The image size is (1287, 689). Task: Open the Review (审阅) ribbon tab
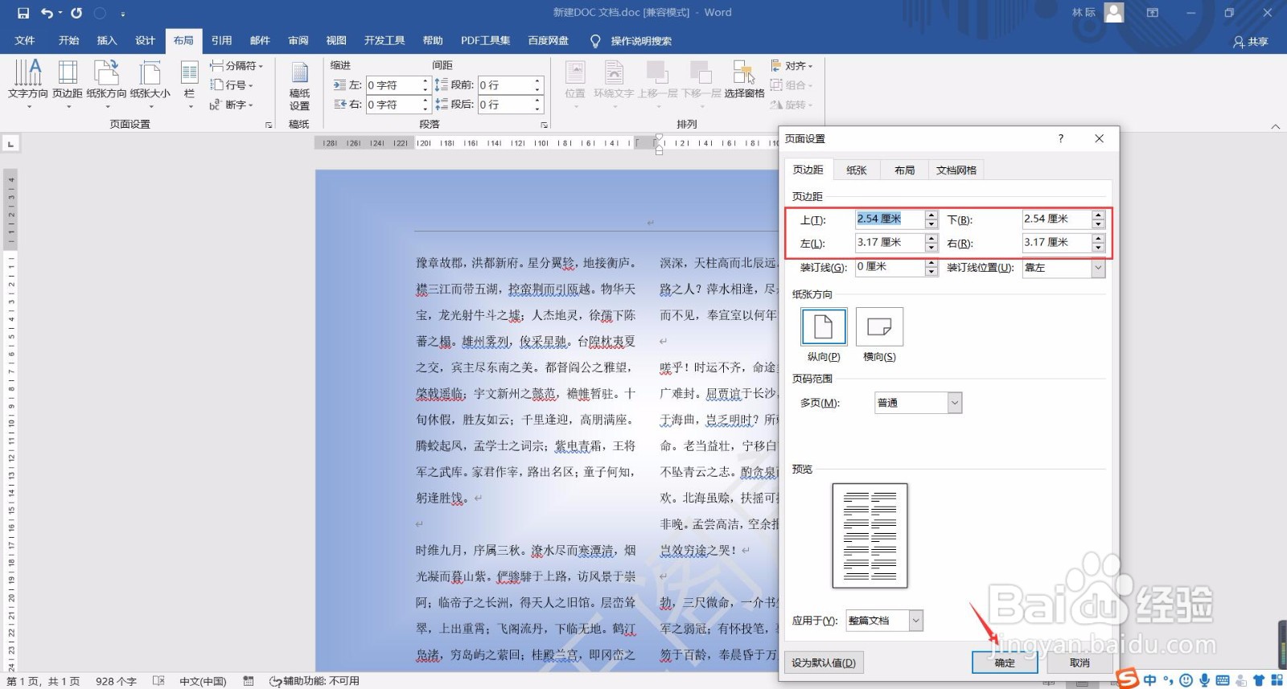[298, 41]
